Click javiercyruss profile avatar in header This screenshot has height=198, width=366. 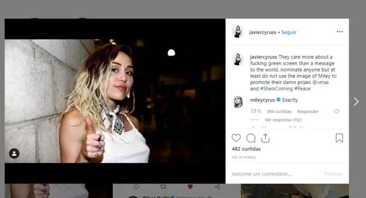pyautogui.click(x=237, y=32)
